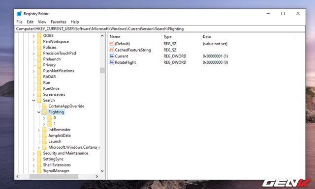
Task: Select the CortanaAppOverride folder icon
Action: [44, 106]
